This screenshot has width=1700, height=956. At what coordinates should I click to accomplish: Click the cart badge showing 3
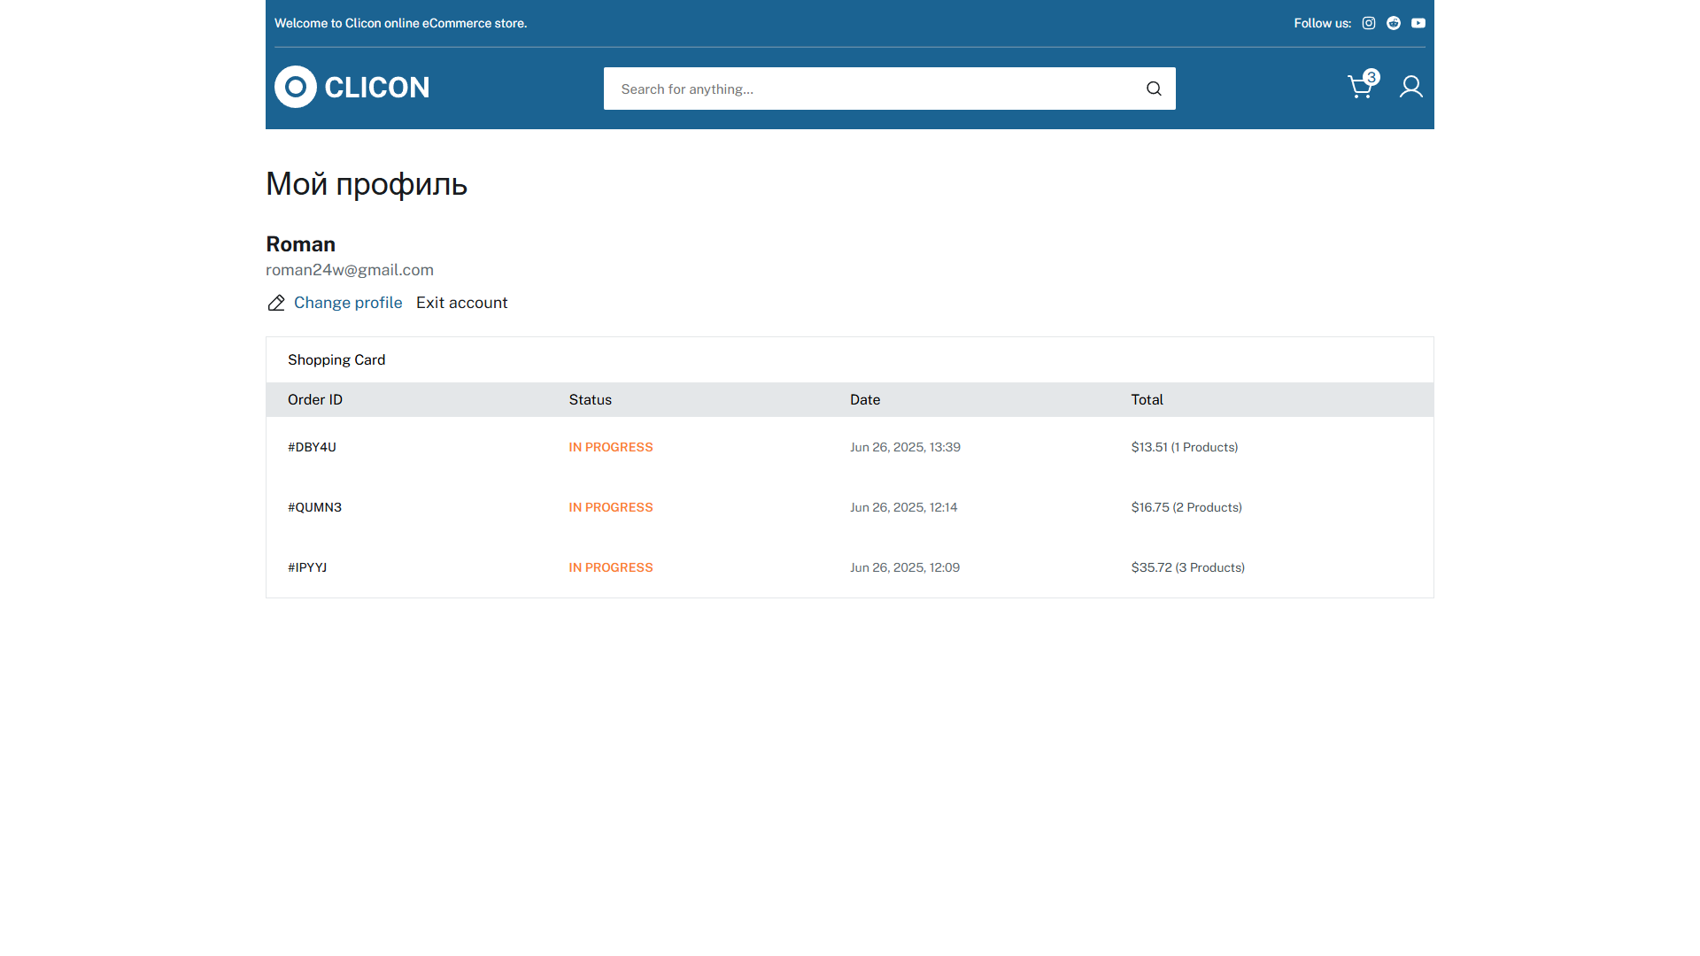point(1372,77)
